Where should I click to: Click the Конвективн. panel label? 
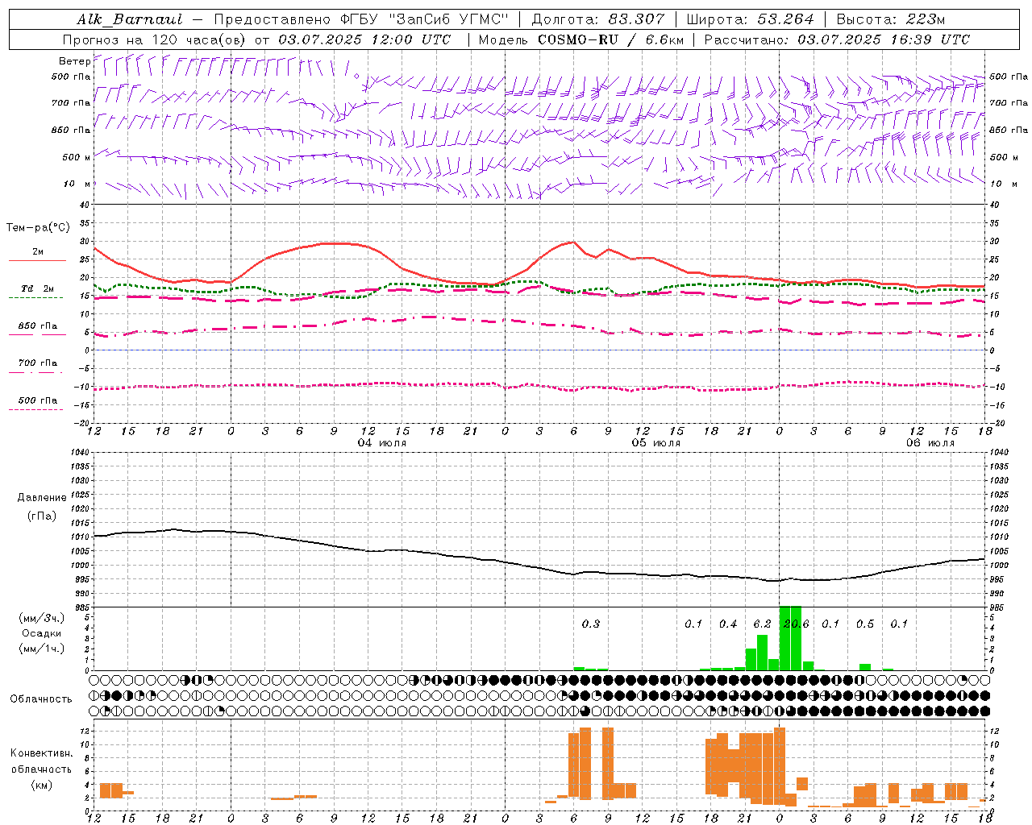pyautogui.click(x=41, y=753)
